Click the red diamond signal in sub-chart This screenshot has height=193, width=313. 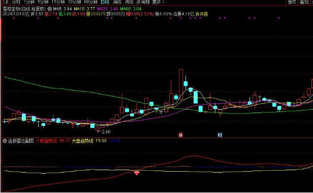[137, 173]
